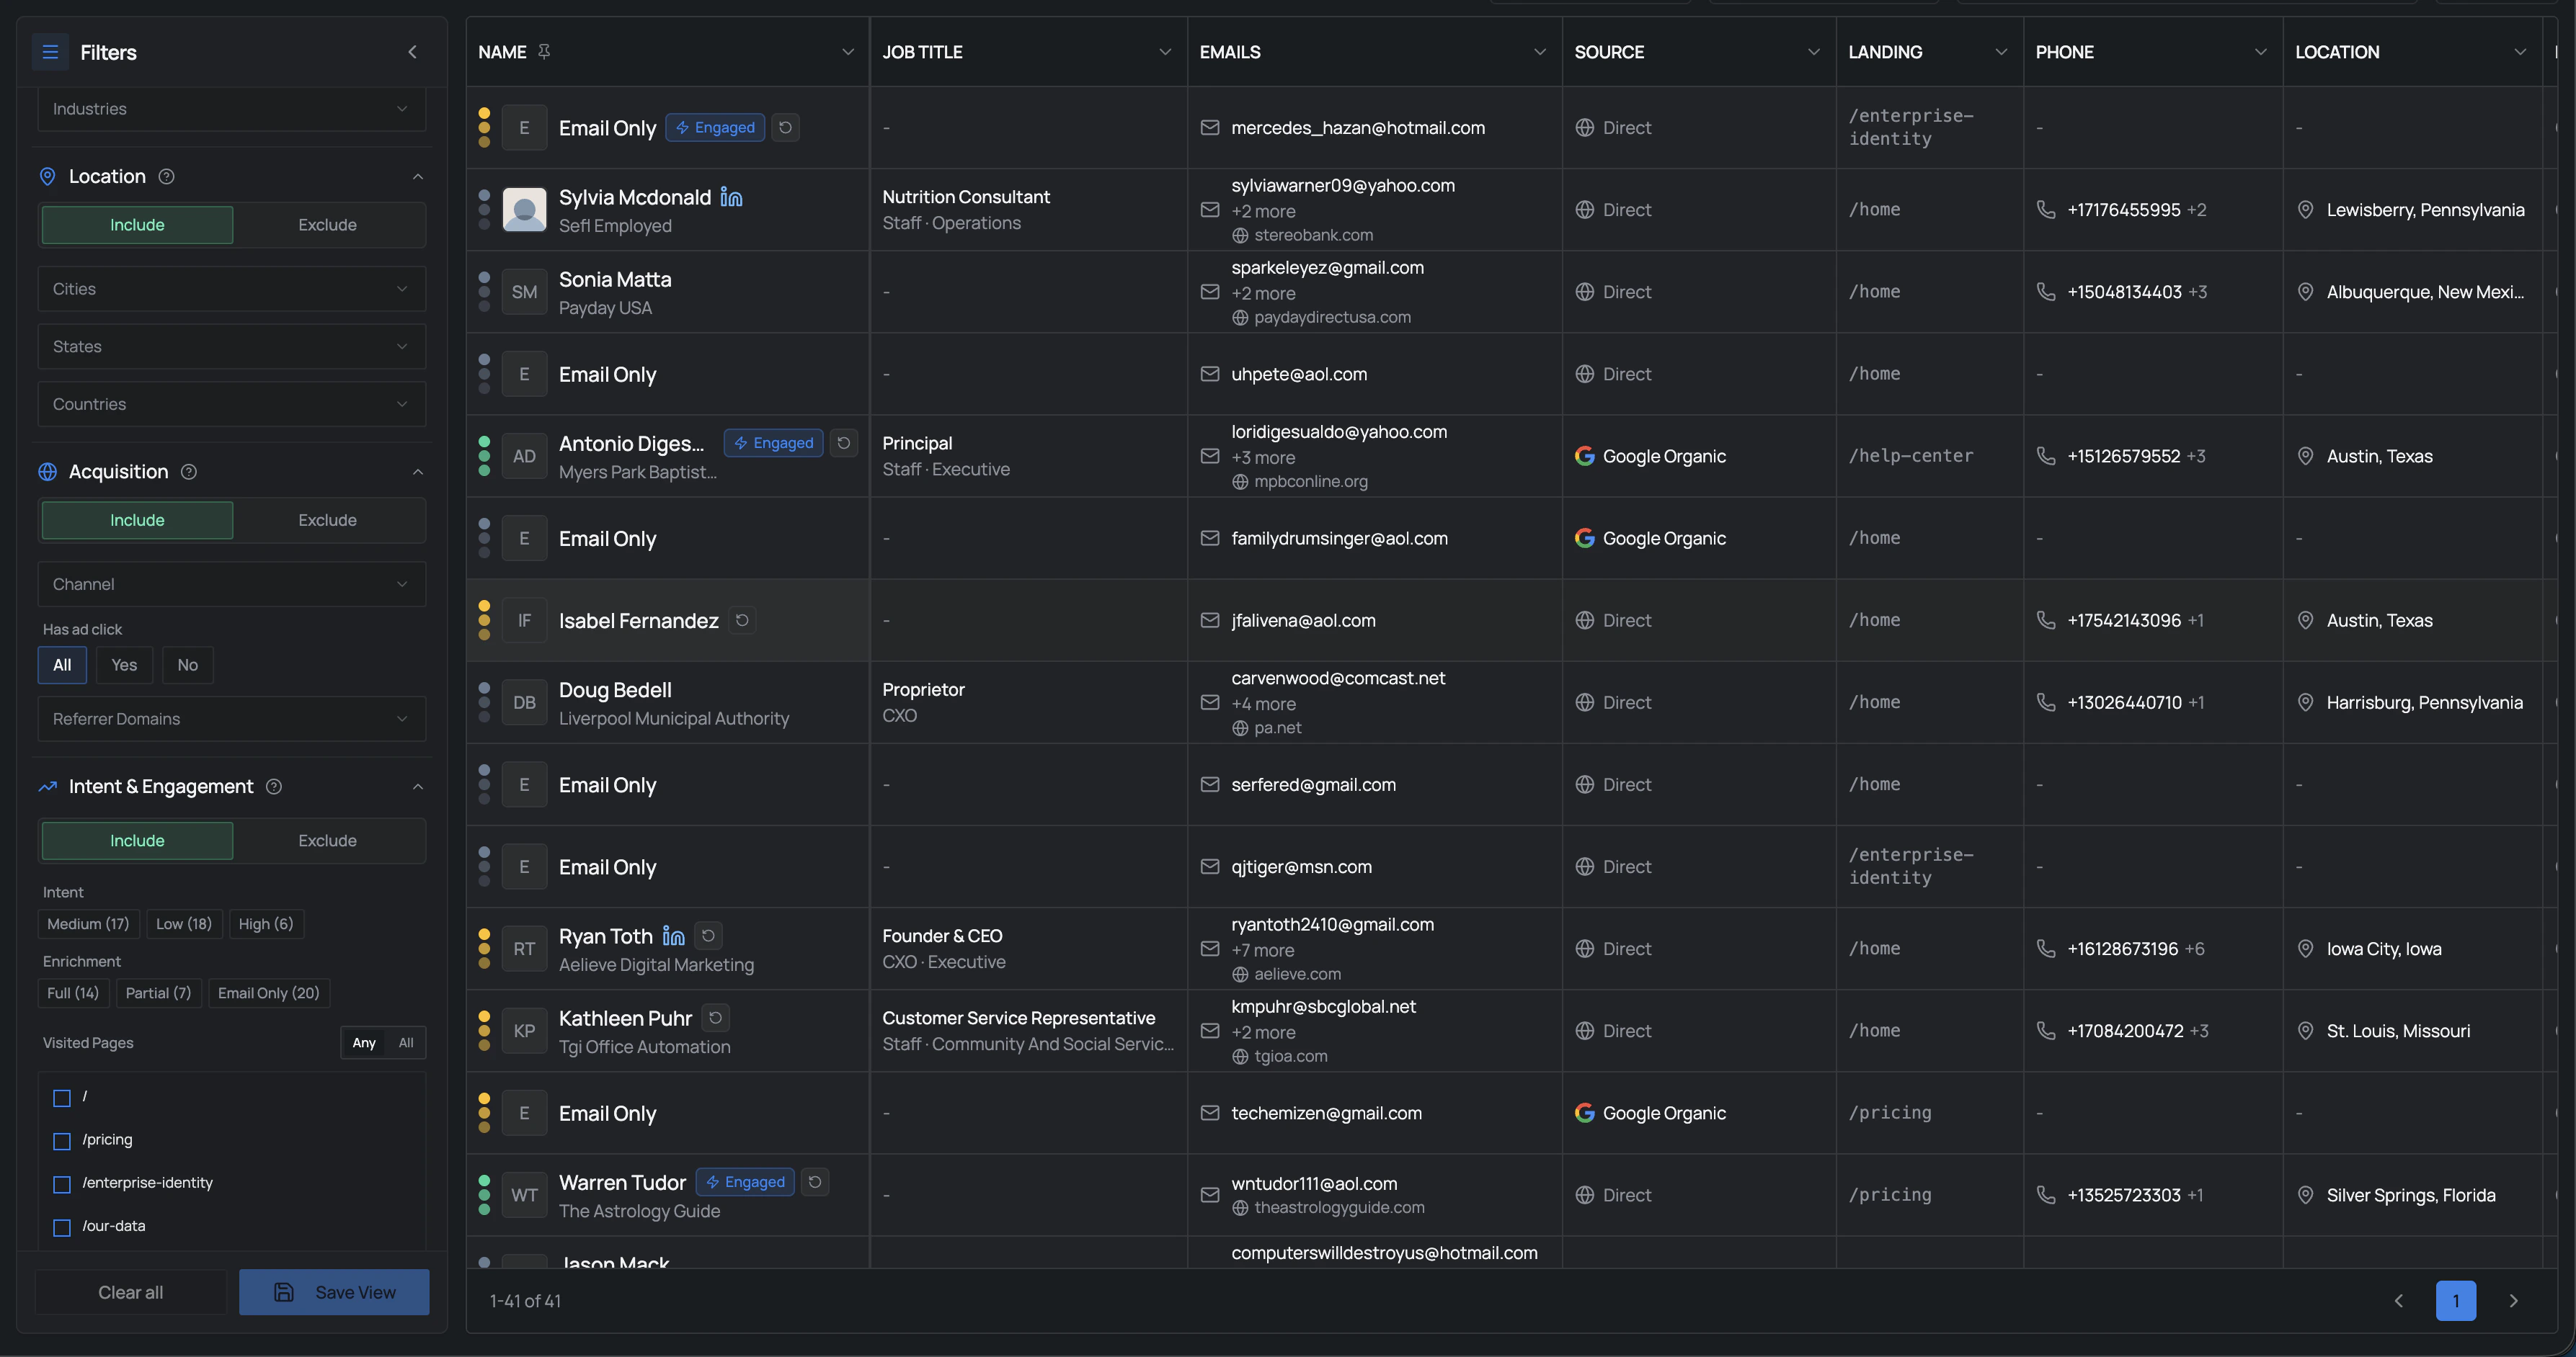Check the /pricing visited page checkbox
This screenshot has height=1357, width=2576.
63,1141
